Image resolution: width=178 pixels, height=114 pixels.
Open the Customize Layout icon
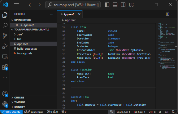point(131,5)
